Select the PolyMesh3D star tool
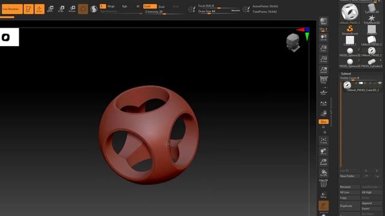 click(372, 19)
